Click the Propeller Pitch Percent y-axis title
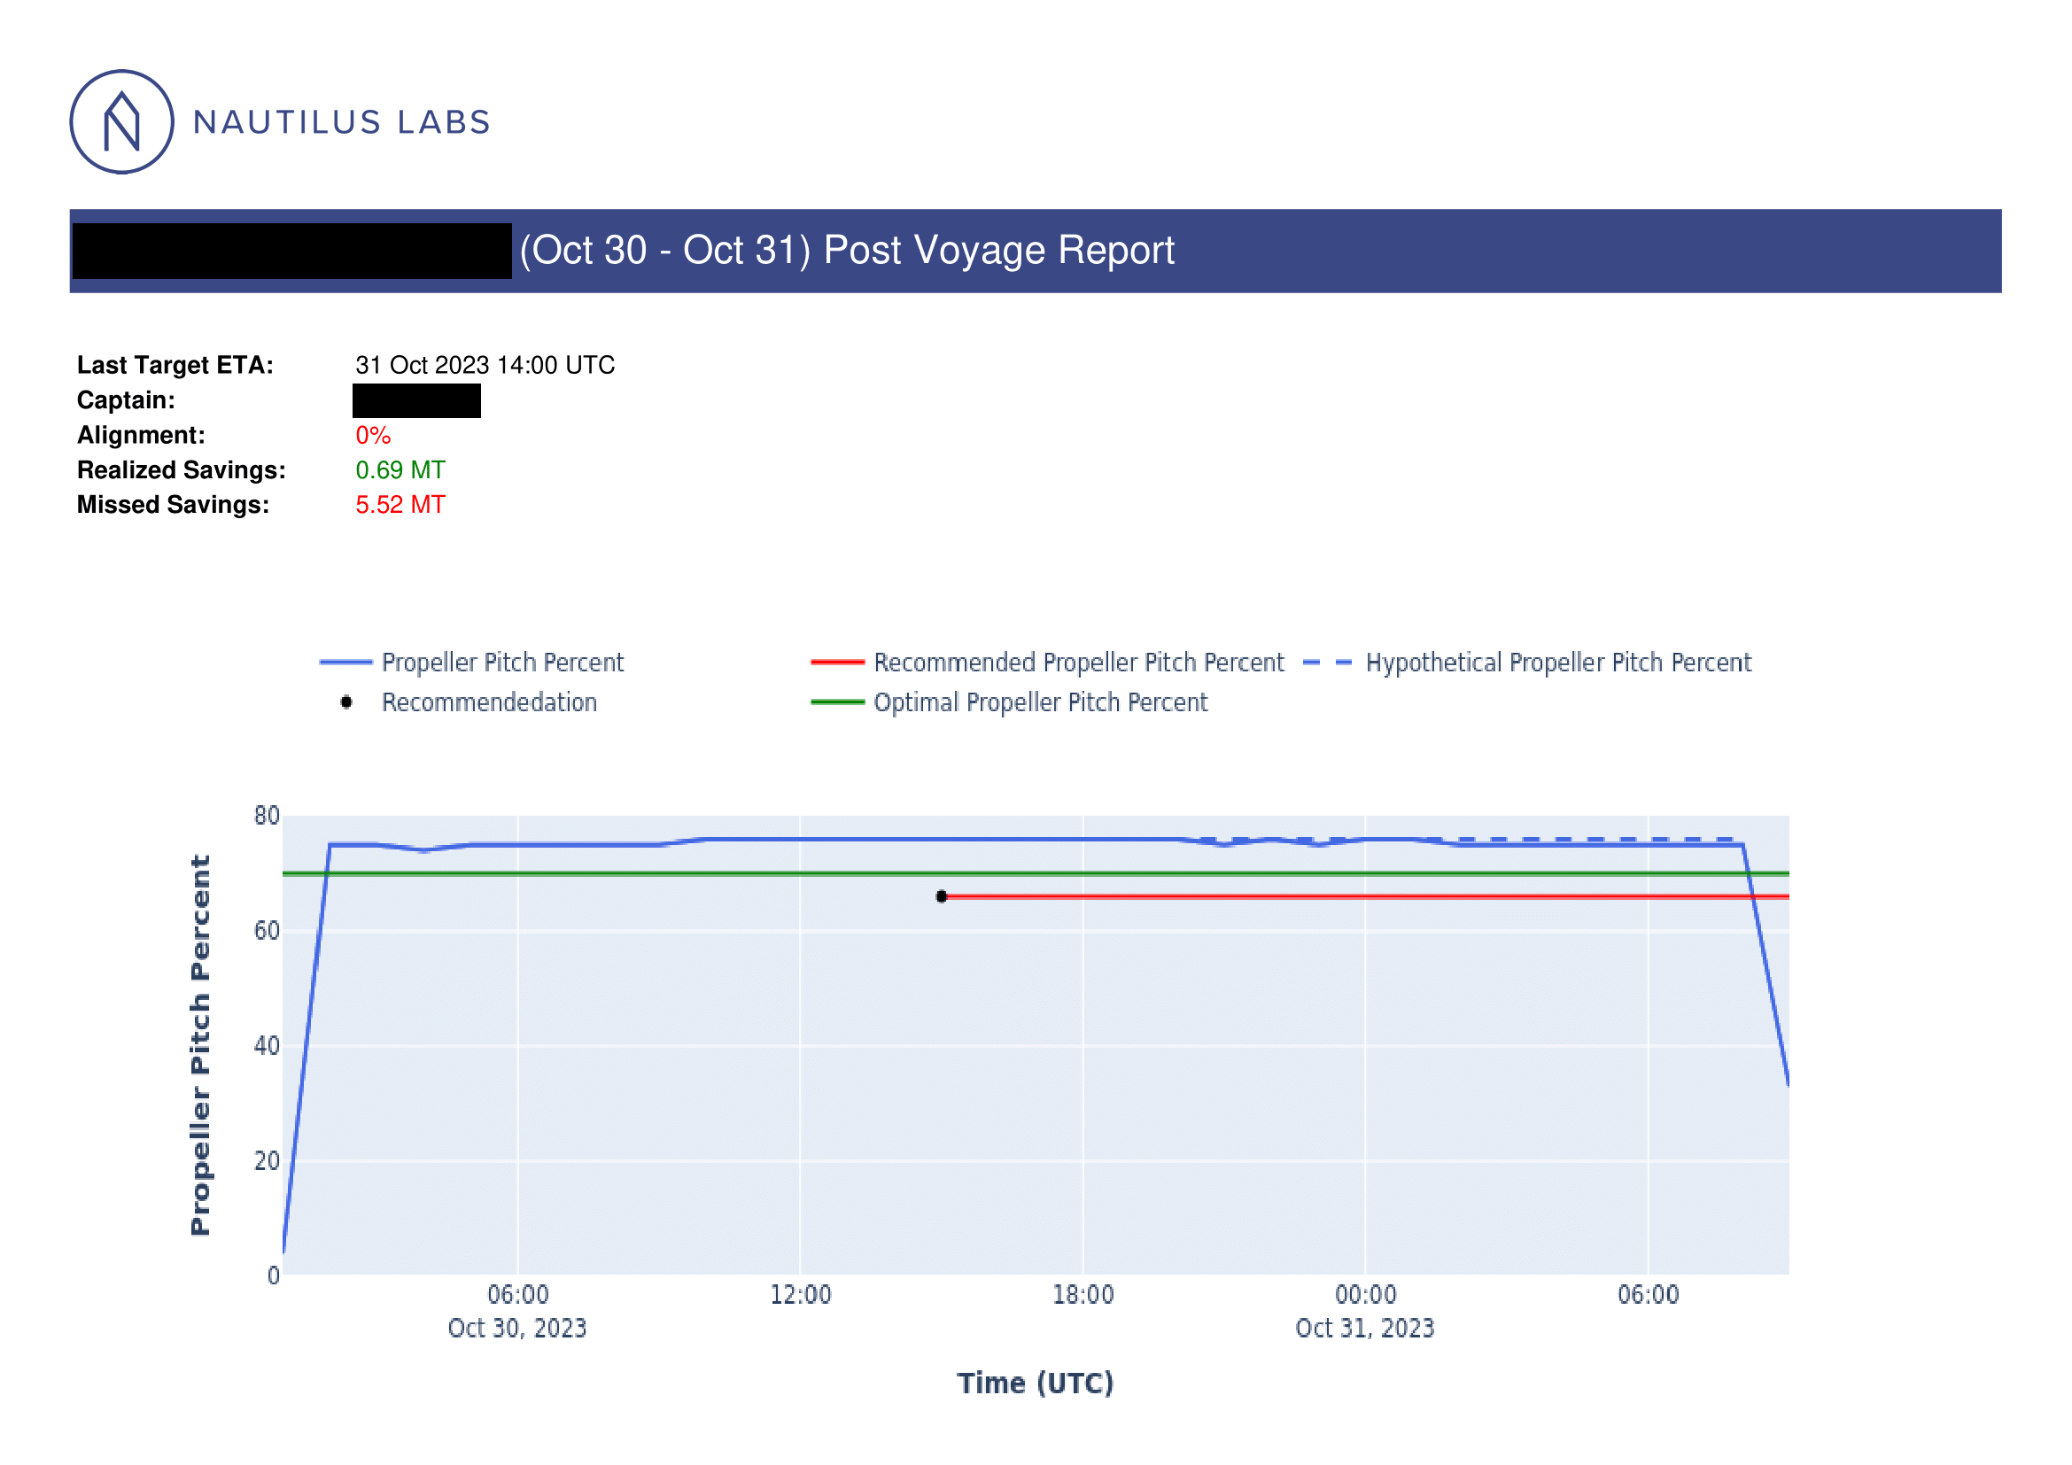The width and height of the screenshot is (2072, 1465). click(199, 1044)
